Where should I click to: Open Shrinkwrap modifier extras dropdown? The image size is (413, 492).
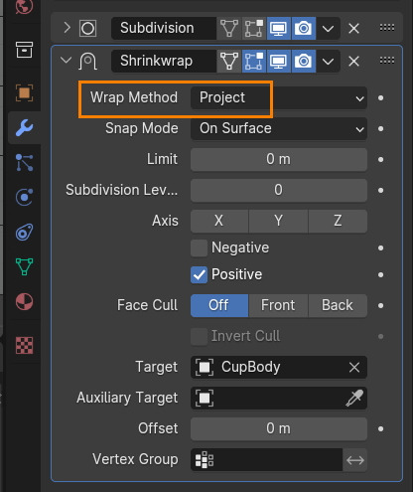(x=328, y=61)
